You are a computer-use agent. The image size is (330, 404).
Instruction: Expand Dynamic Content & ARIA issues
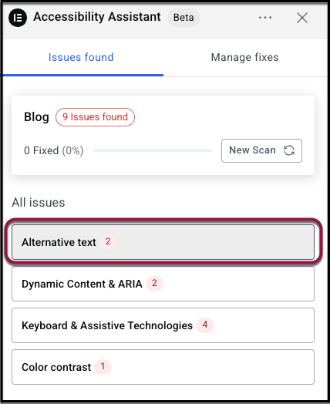point(163,284)
